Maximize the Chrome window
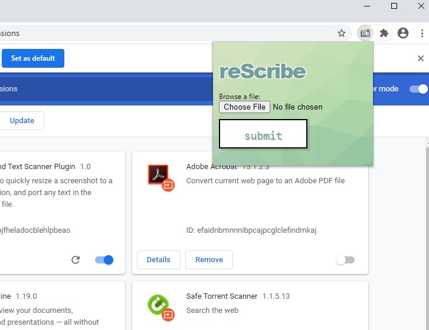Screen dimensions: 429x330 (394, 6)
